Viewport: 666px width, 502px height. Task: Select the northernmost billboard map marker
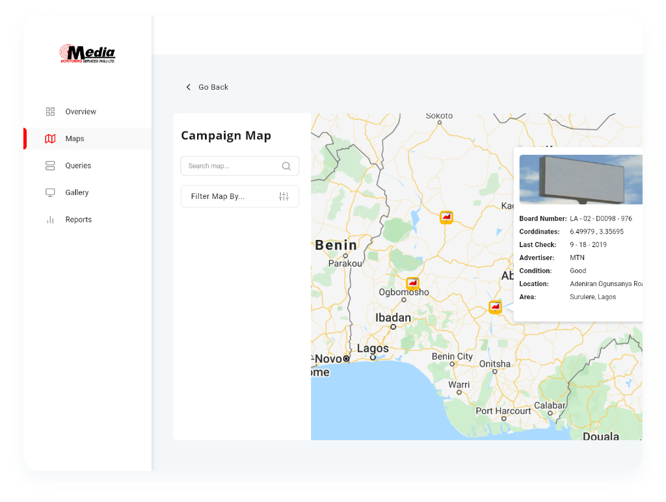click(446, 217)
